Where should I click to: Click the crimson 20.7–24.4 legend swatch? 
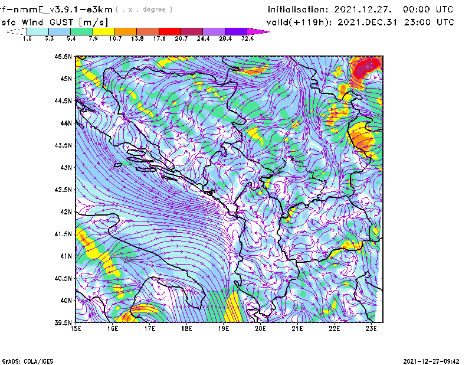(192, 31)
